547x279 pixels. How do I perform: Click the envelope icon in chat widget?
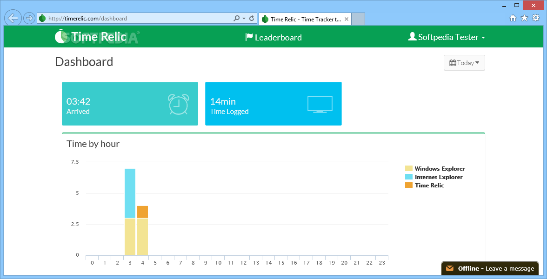click(x=450, y=268)
